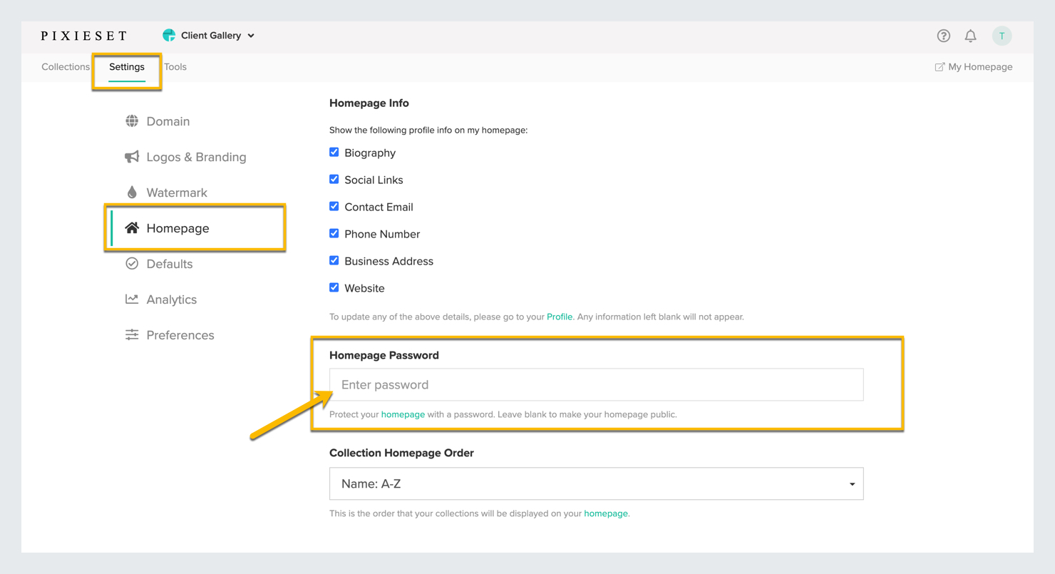Open the notifications bell
The height and width of the screenshot is (574, 1055).
point(970,36)
